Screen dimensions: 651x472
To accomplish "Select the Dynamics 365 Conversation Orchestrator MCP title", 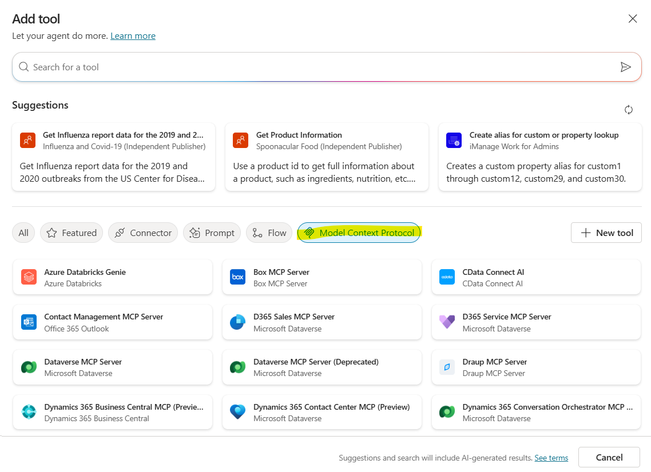I will pyautogui.click(x=547, y=407).
